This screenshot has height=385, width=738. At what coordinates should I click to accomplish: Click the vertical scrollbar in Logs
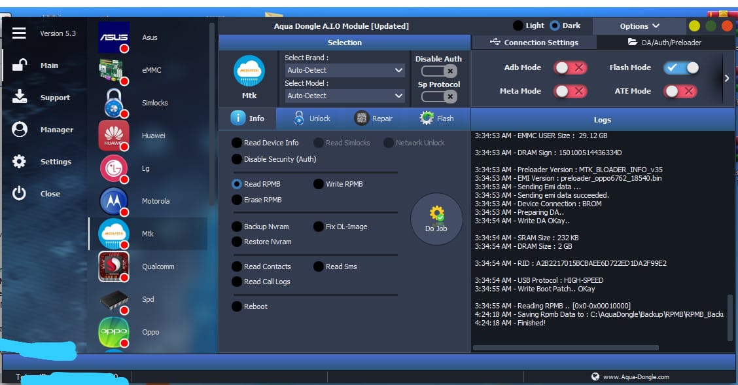[730, 317]
